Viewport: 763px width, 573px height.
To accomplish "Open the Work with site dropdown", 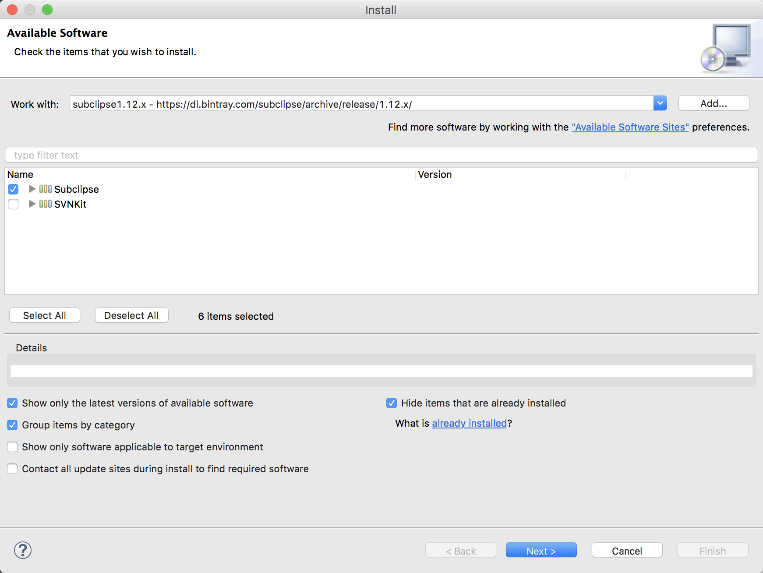I will (660, 103).
